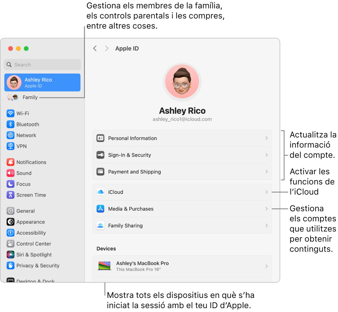Image resolution: width=338 pixels, height=312 pixels.
Task: Select Focus label in sidebar
Action: click(x=23, y=184)
